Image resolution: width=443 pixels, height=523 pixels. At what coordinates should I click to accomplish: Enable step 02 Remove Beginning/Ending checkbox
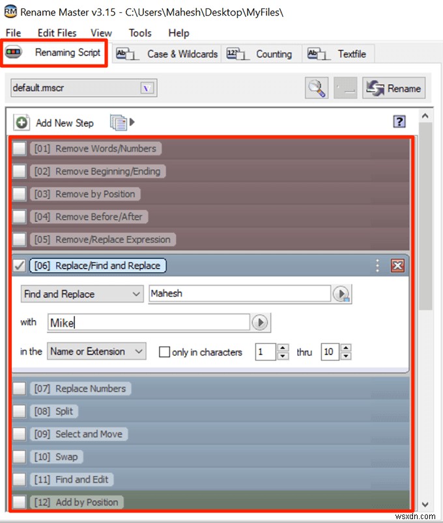[x=20, y=171]
